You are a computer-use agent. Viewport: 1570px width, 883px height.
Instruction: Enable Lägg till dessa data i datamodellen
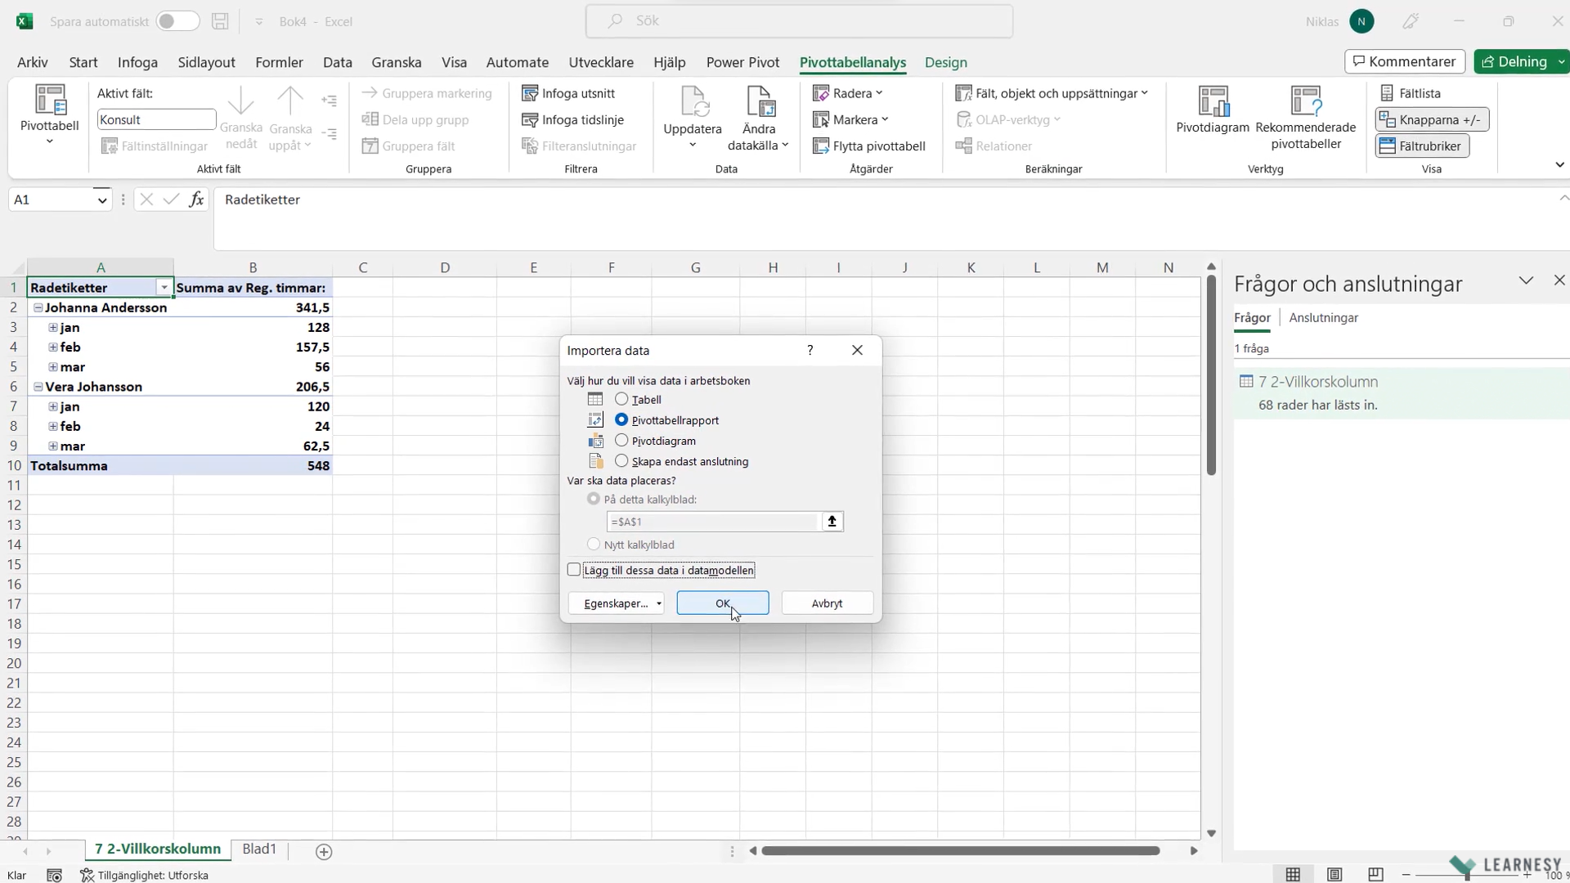[x=573, y=570]
